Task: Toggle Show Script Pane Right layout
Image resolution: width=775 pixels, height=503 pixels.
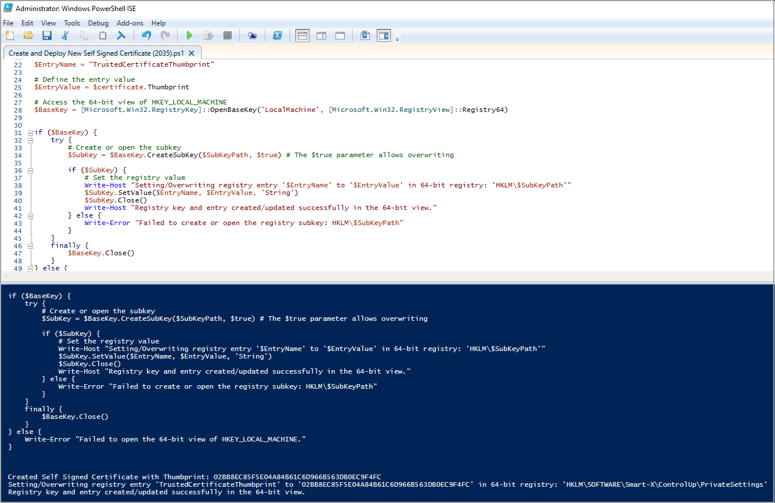Action: pos(321,35)
